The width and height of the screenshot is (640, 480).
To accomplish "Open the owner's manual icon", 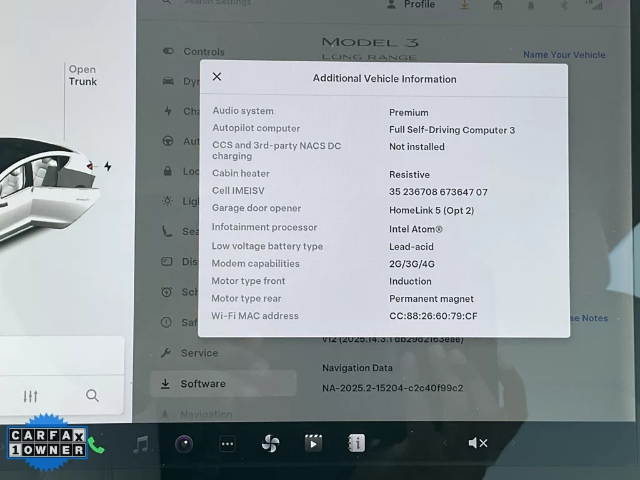I will click(356, 444).
